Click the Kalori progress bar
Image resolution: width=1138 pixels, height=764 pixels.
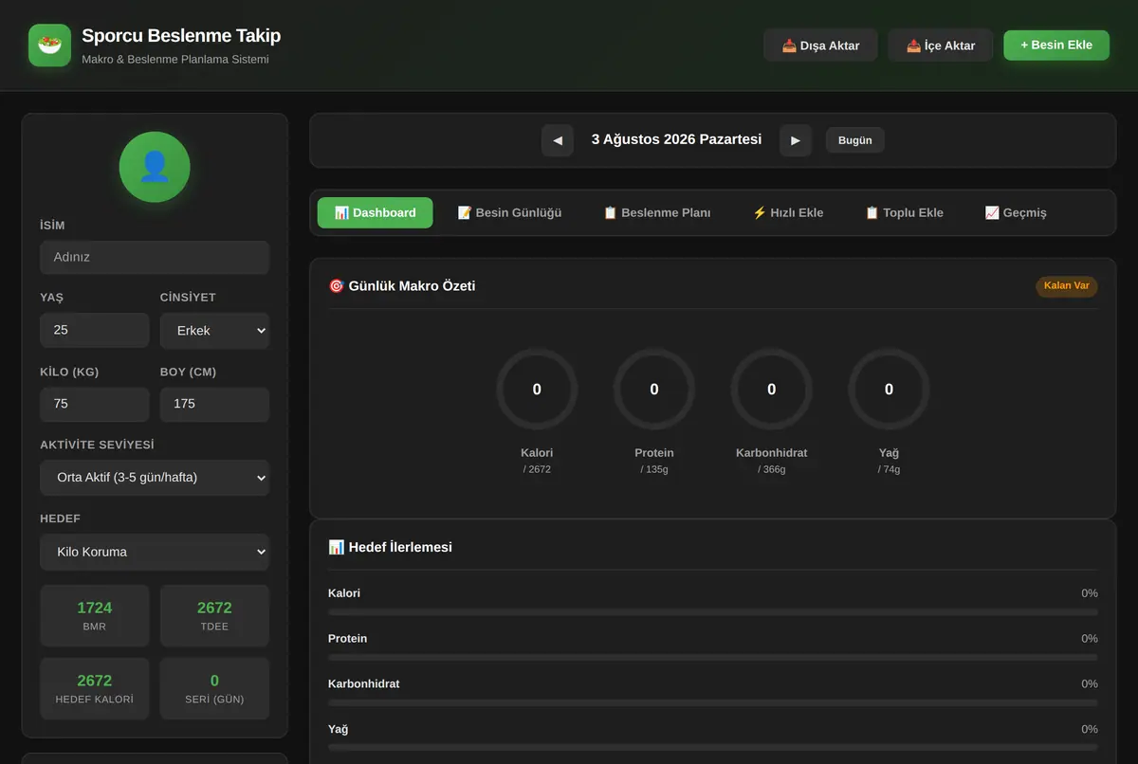[713, 612]
